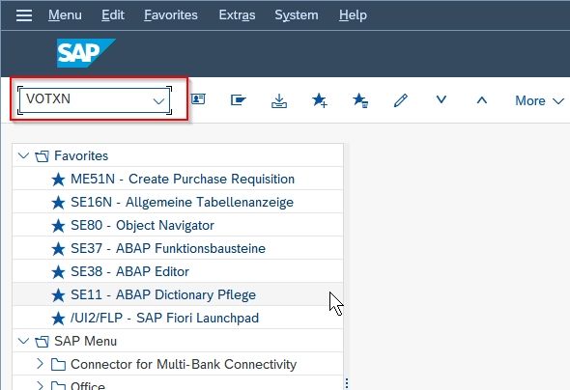Open the hamburger menu icon
The height and width of the screenshot is (390, 570).
click(24, 15)
